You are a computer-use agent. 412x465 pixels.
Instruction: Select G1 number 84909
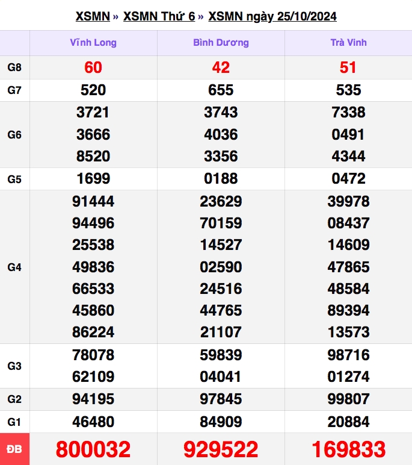click(221, 422)
